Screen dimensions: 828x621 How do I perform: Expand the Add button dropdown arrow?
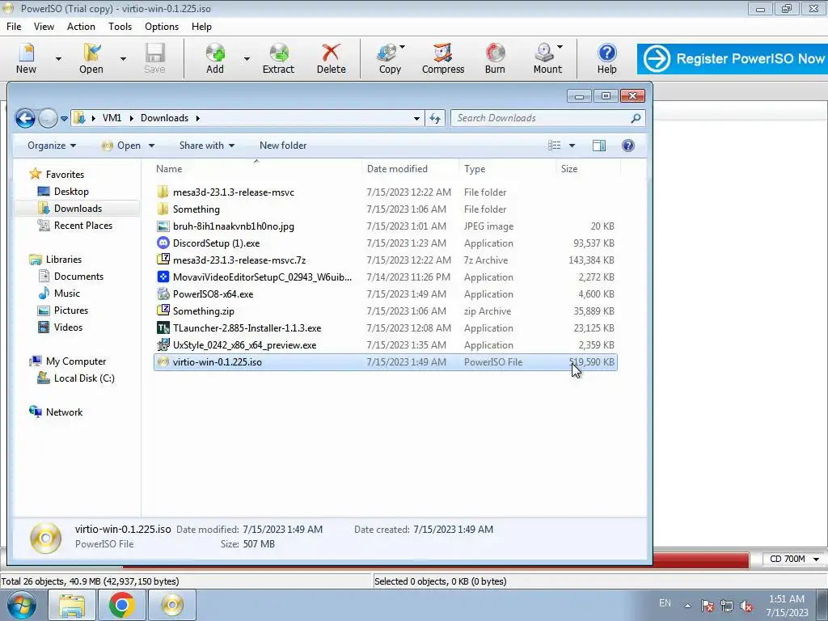tap(247, 59)
